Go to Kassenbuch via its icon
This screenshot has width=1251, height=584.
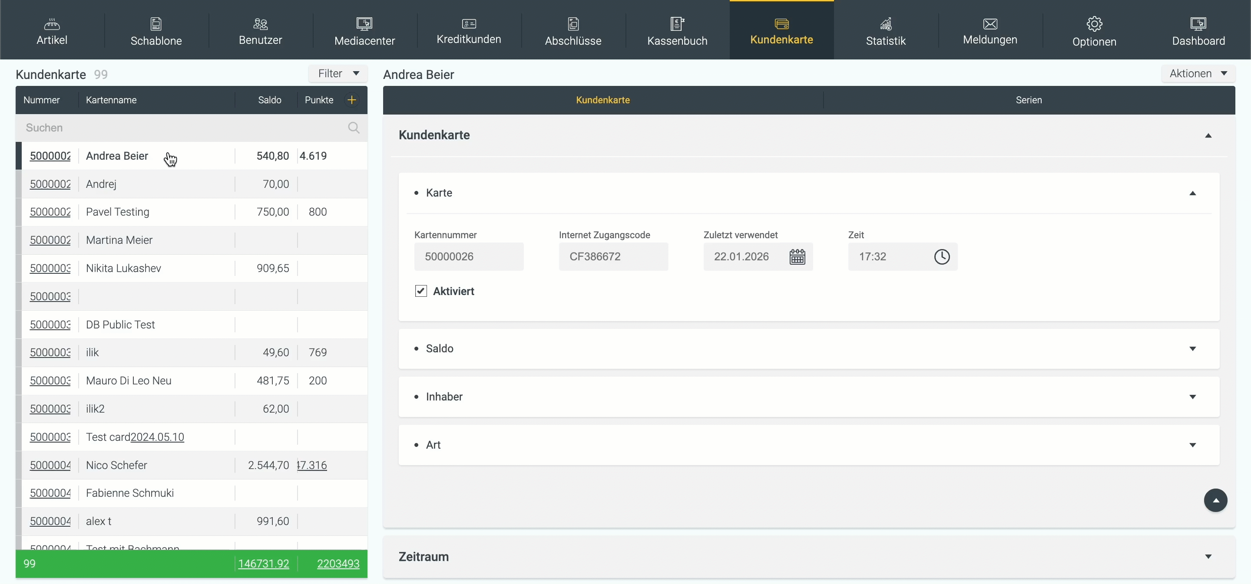(677, 23)
